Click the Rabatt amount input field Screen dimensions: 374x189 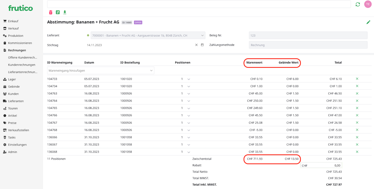pos(321,165)
